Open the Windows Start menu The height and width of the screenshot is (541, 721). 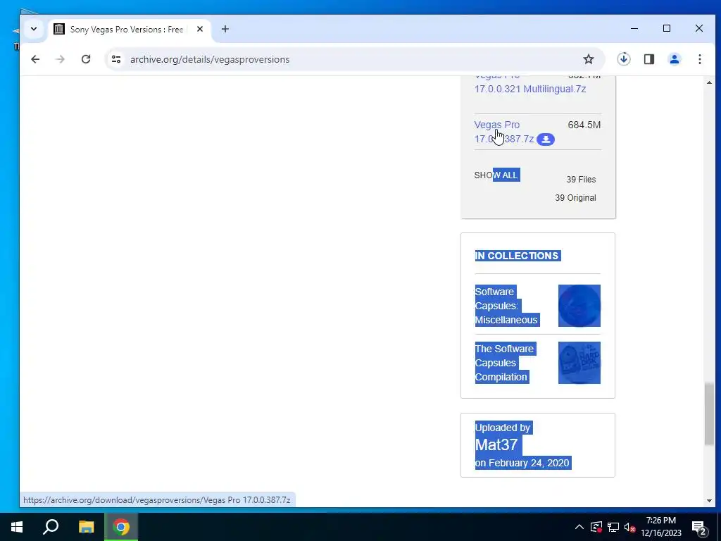(x=17, y=527)
